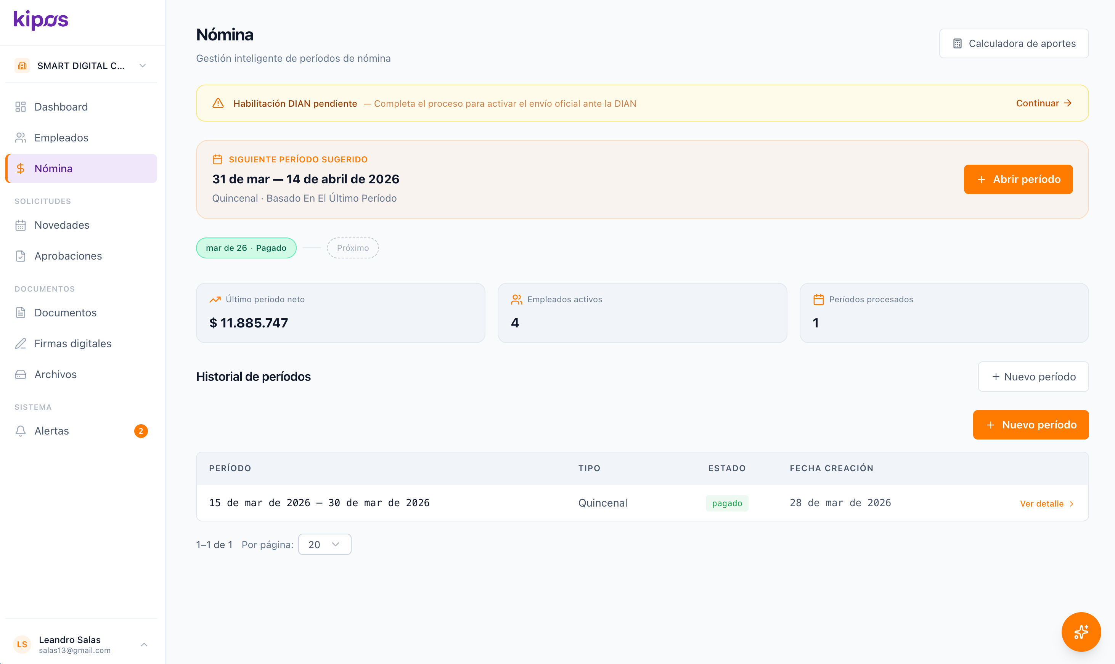The width and height of the screenshot is (1115, 664).
Task: Click the Aprobaciones document-check icon
Action: point(21,256)
